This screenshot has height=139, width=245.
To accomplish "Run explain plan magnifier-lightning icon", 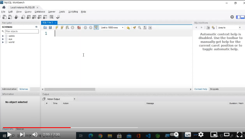I will 67,28.
